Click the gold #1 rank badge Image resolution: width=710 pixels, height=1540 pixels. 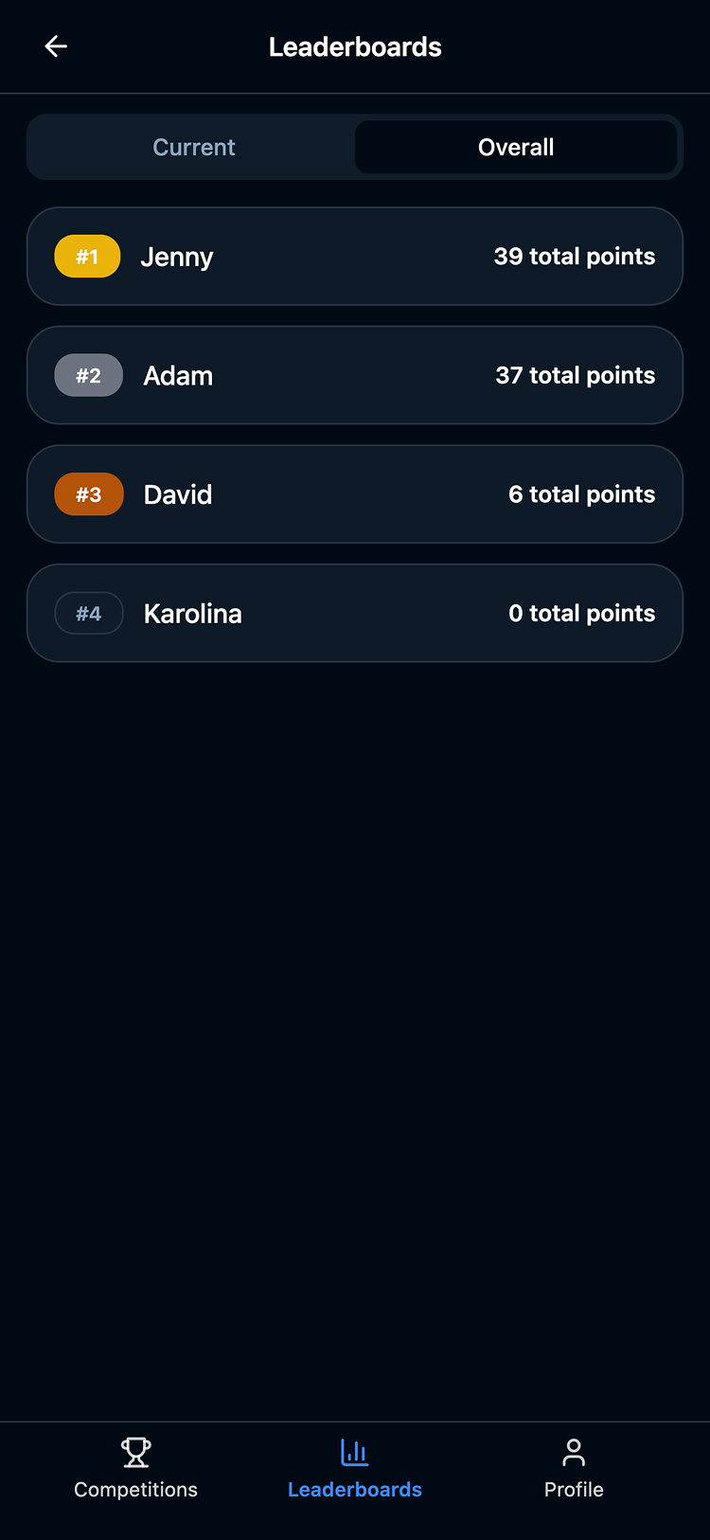coord(87,257)
